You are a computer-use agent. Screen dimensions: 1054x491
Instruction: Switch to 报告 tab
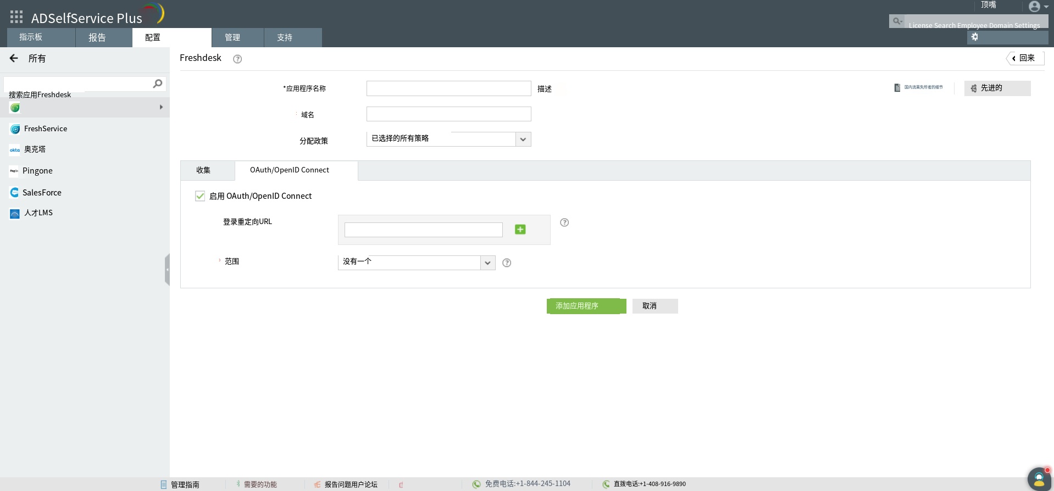click(x=104, y=37)
